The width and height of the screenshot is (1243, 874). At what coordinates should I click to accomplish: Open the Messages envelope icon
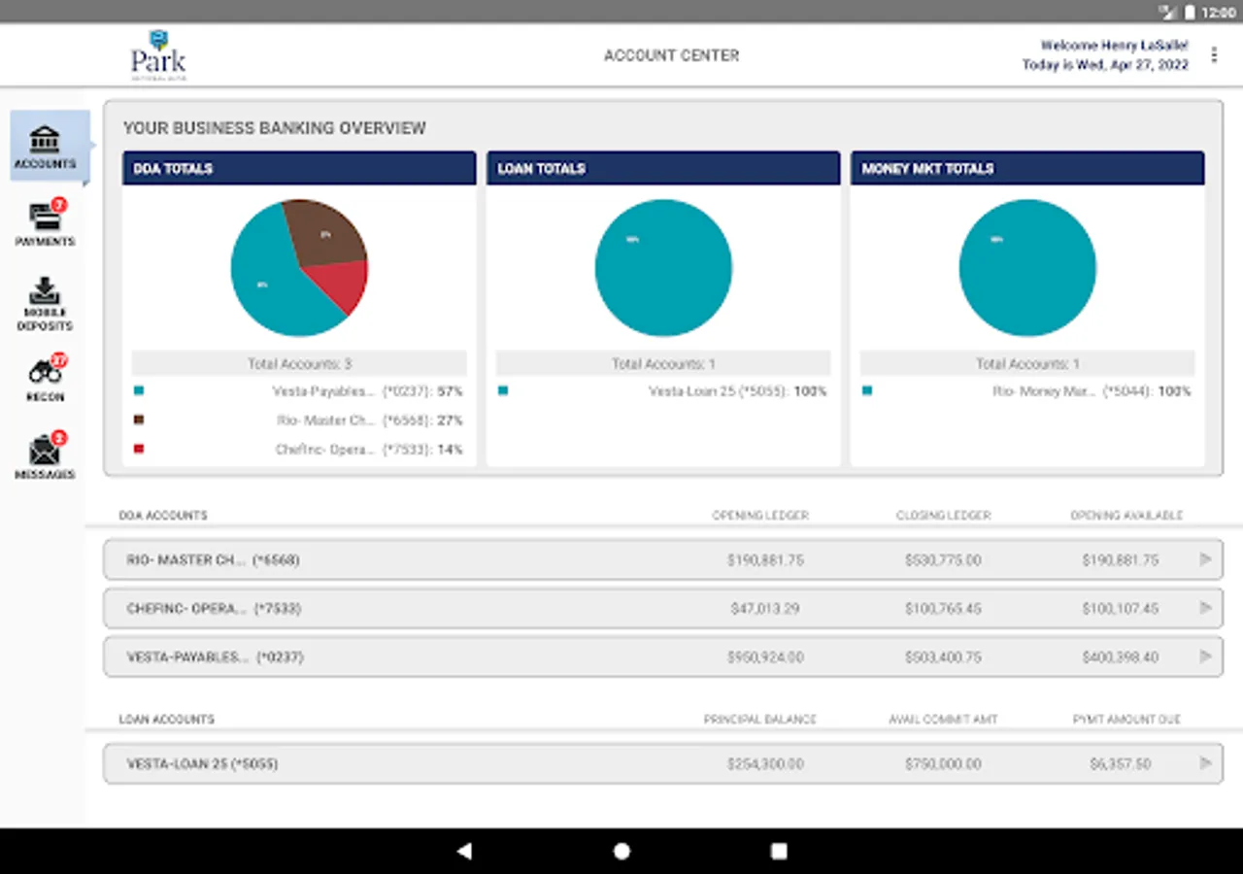pyautogui.click(x=46, y=456)
